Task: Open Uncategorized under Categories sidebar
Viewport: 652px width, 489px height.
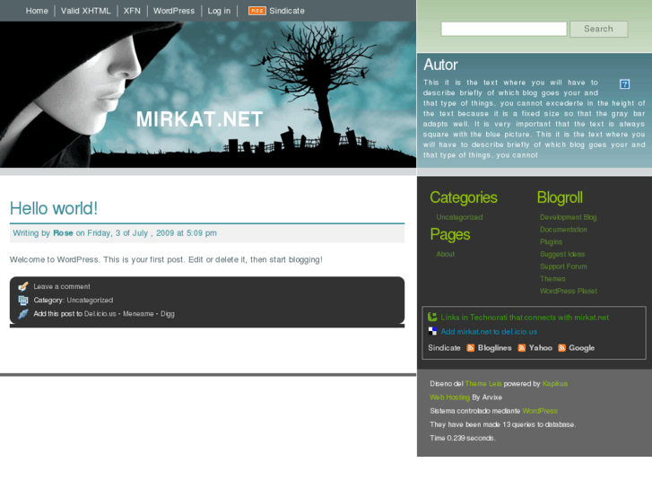Action: tap(459, 217)
